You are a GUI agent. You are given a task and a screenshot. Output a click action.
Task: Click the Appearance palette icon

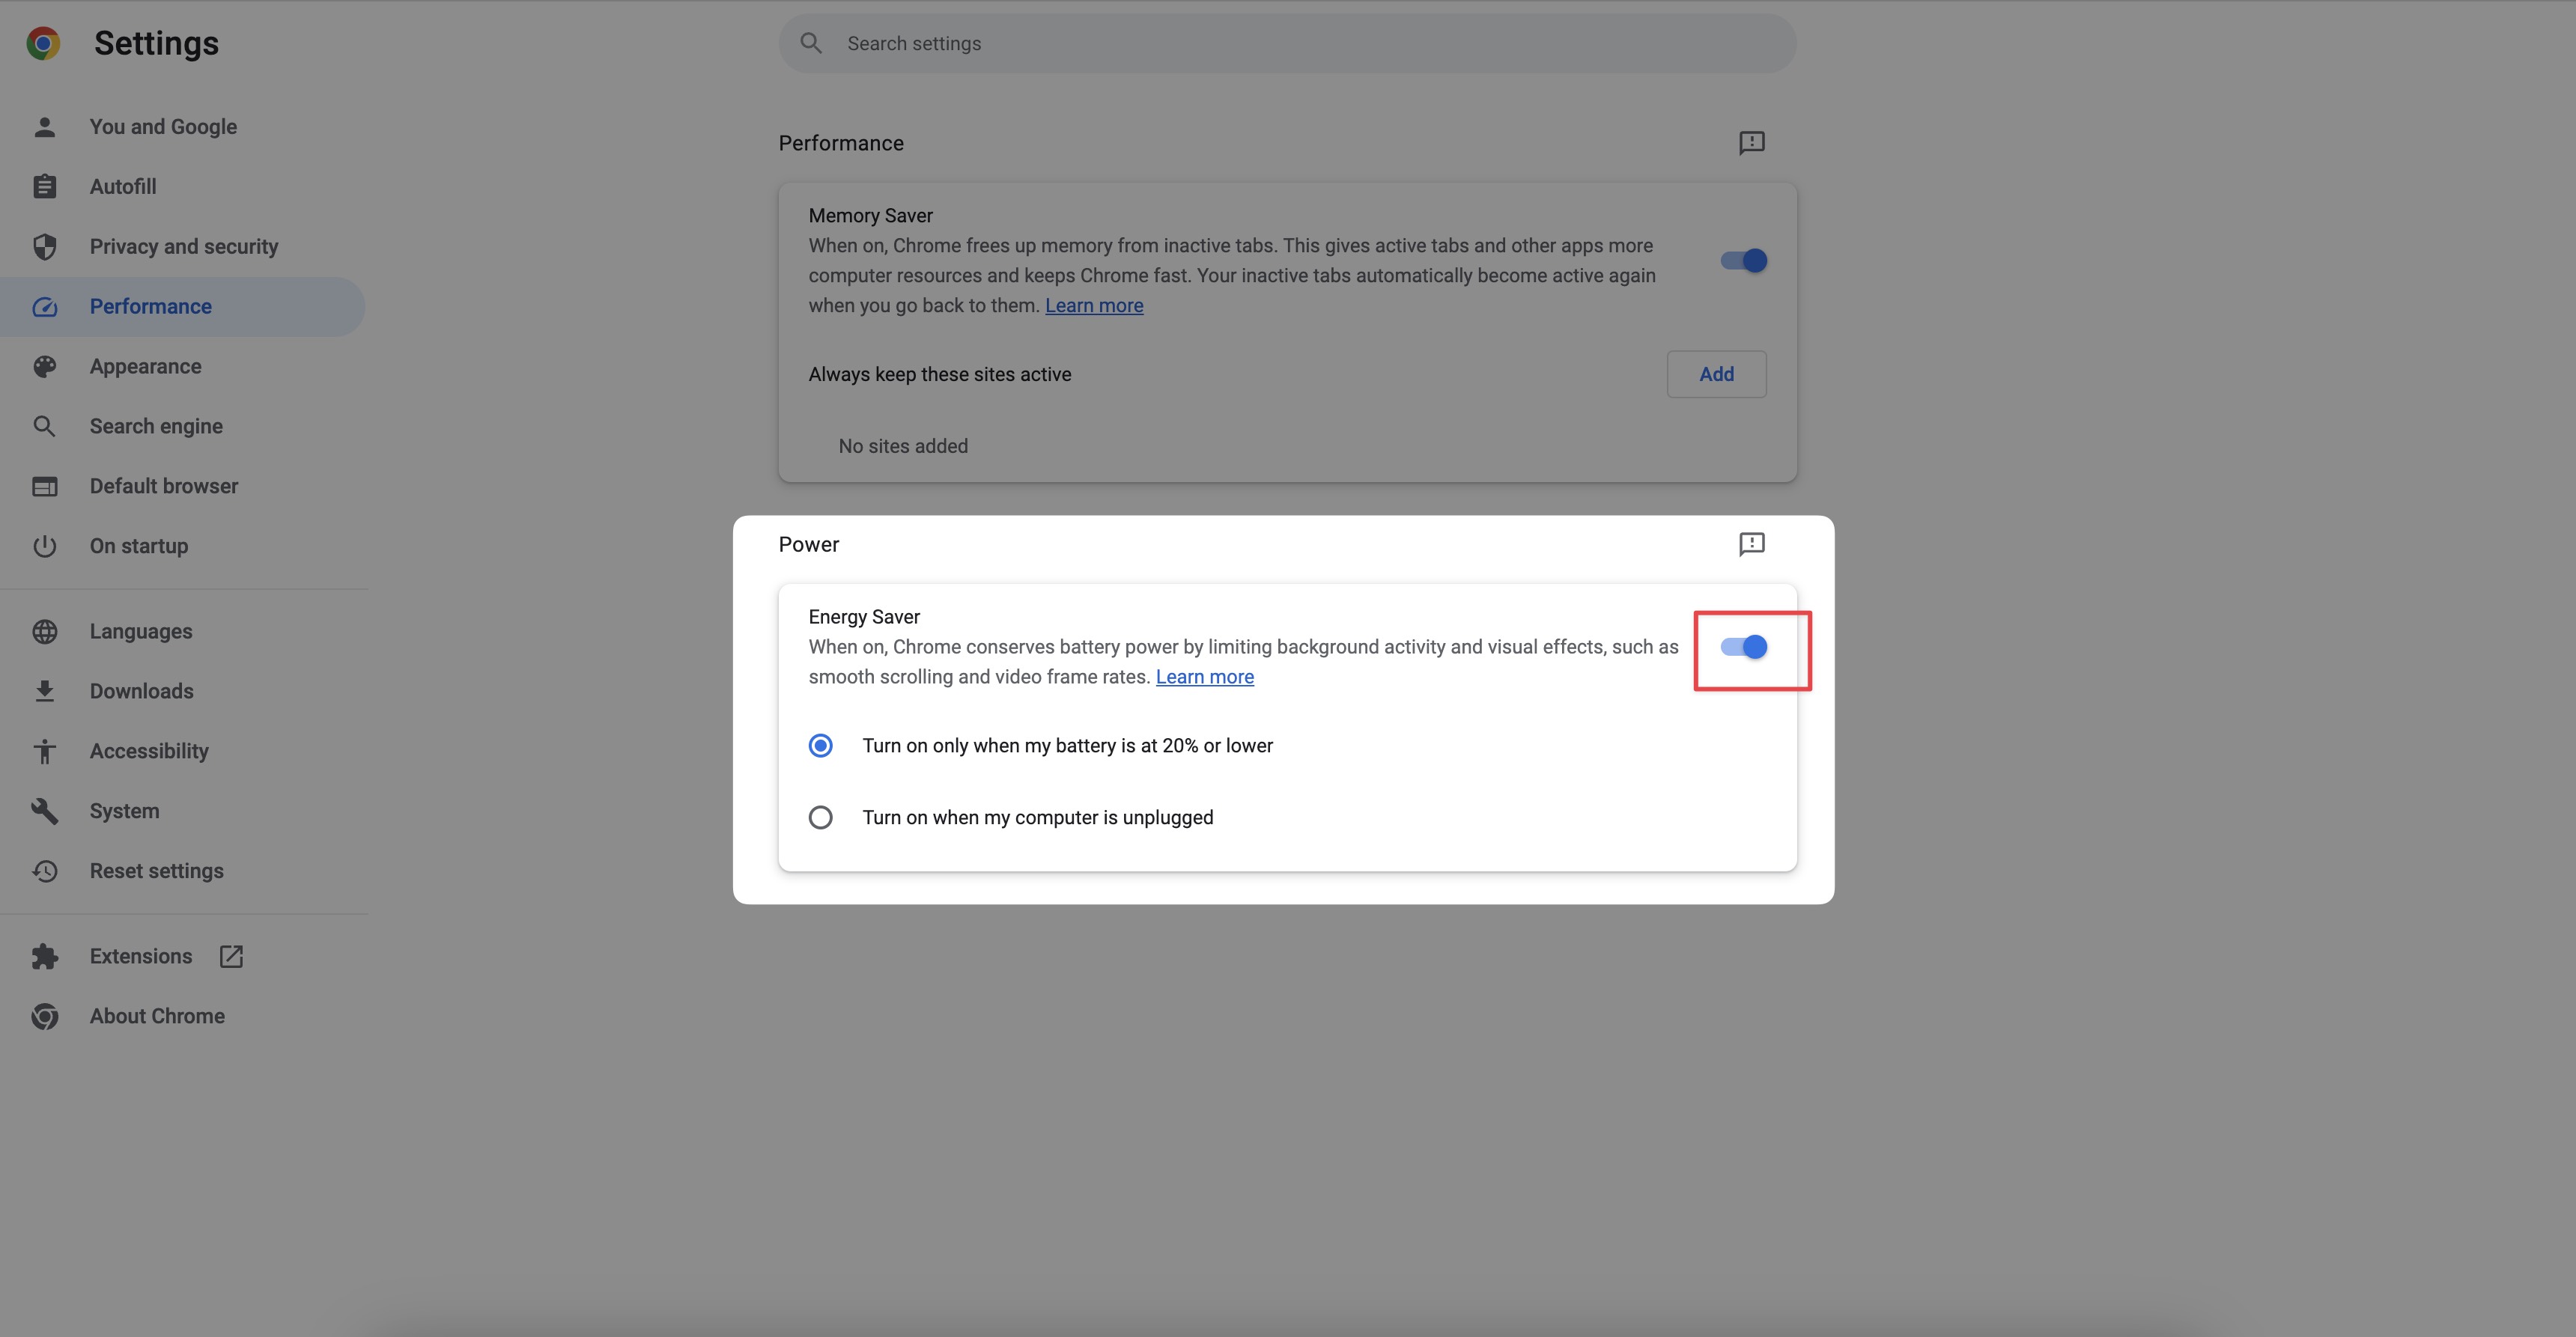(44, 367)
